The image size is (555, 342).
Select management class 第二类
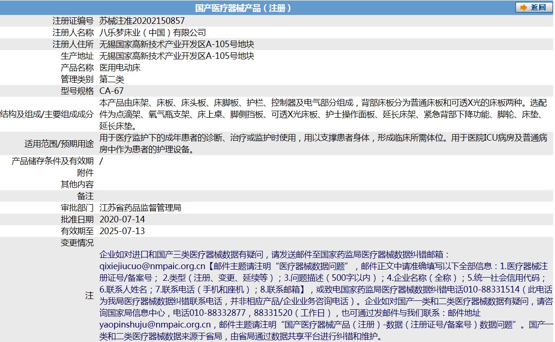point(112,79)
